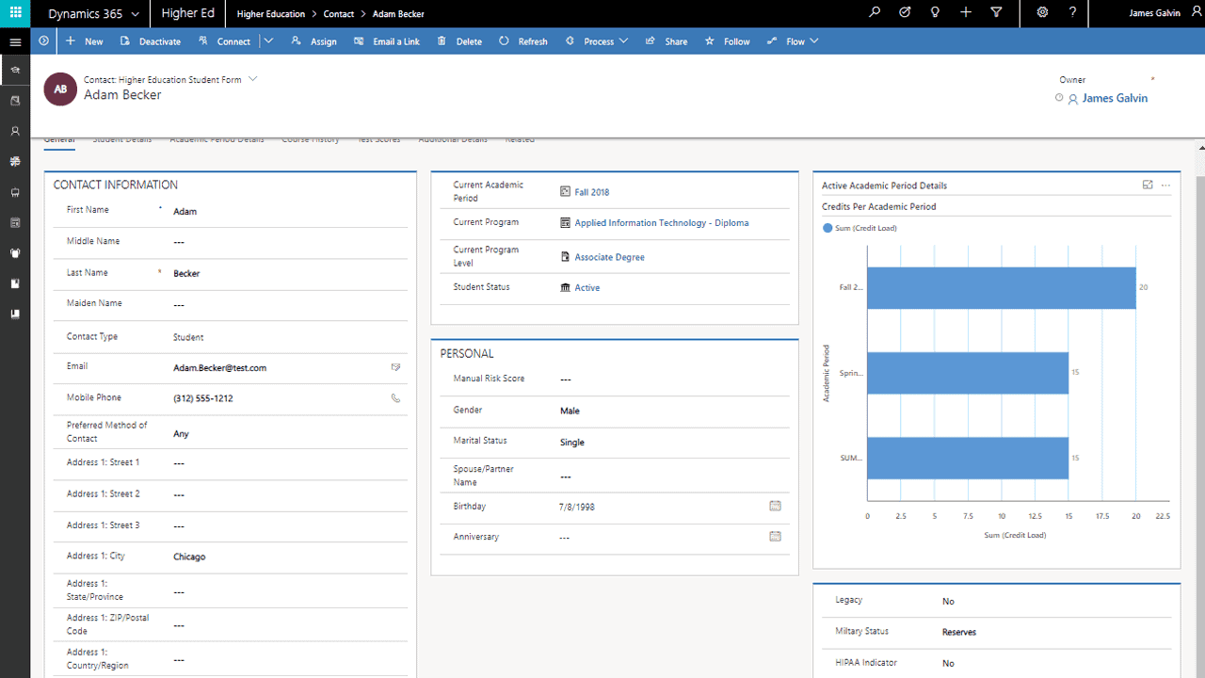Open the app launcher waffle icon

15,13
